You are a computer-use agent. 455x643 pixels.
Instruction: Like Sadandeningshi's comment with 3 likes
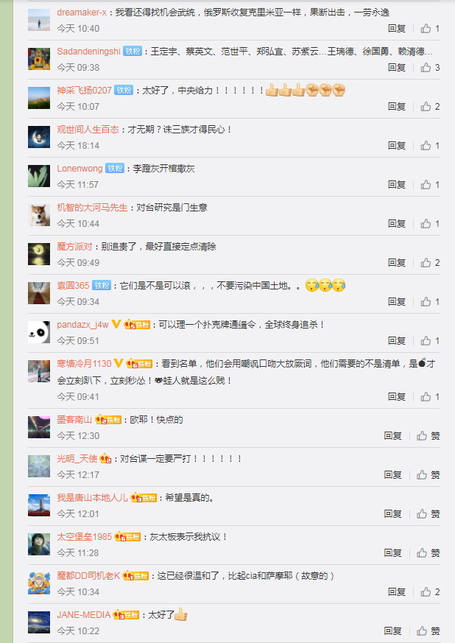tap(429, 67)
